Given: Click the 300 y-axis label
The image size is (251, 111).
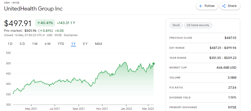Looking at the screenshot, I should [x=8, y=105].
